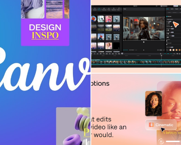The height and width of the screenshot is (145, 181).
Task: Click the play button under the video preview
Action: pyautogui.click(x=144, y=50)
